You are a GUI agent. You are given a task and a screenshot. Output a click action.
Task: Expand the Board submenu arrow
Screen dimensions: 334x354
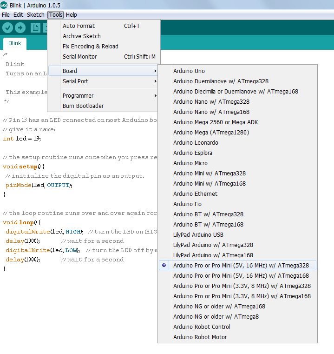click(x=155, y=71)
